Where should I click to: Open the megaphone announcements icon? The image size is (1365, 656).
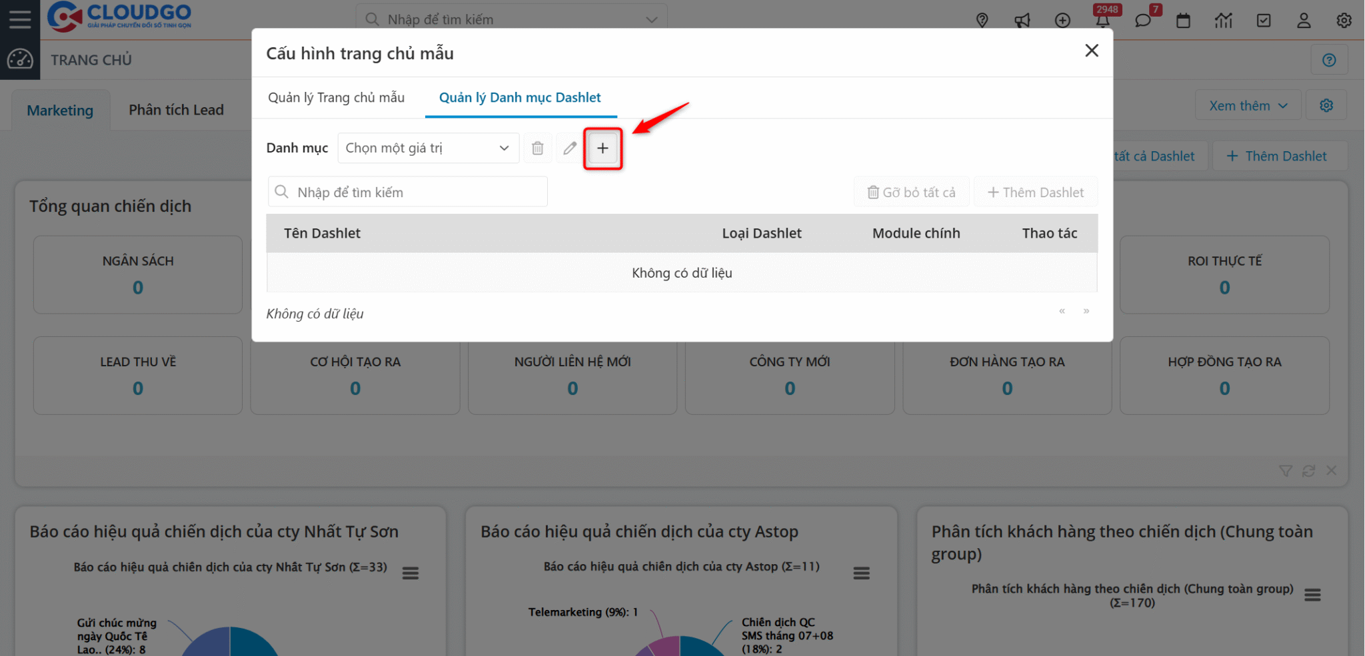click(1022, 21)
